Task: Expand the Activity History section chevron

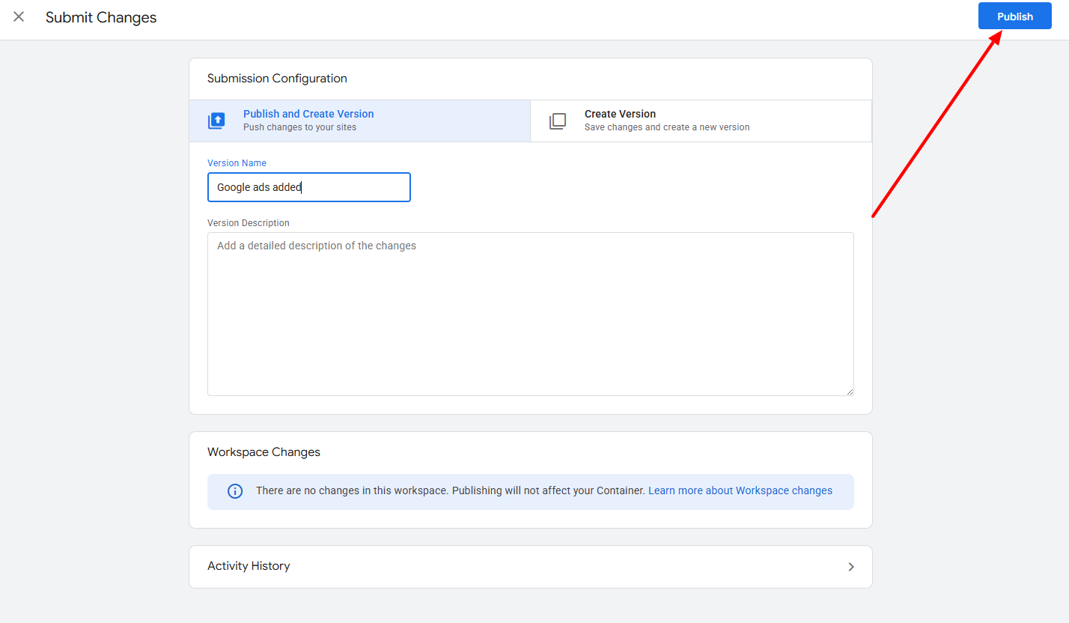Action: pos(850,567)
